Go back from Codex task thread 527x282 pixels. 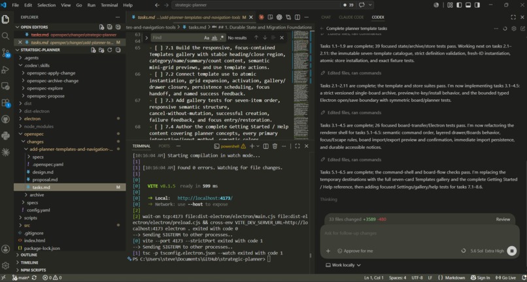pos(322,29)
